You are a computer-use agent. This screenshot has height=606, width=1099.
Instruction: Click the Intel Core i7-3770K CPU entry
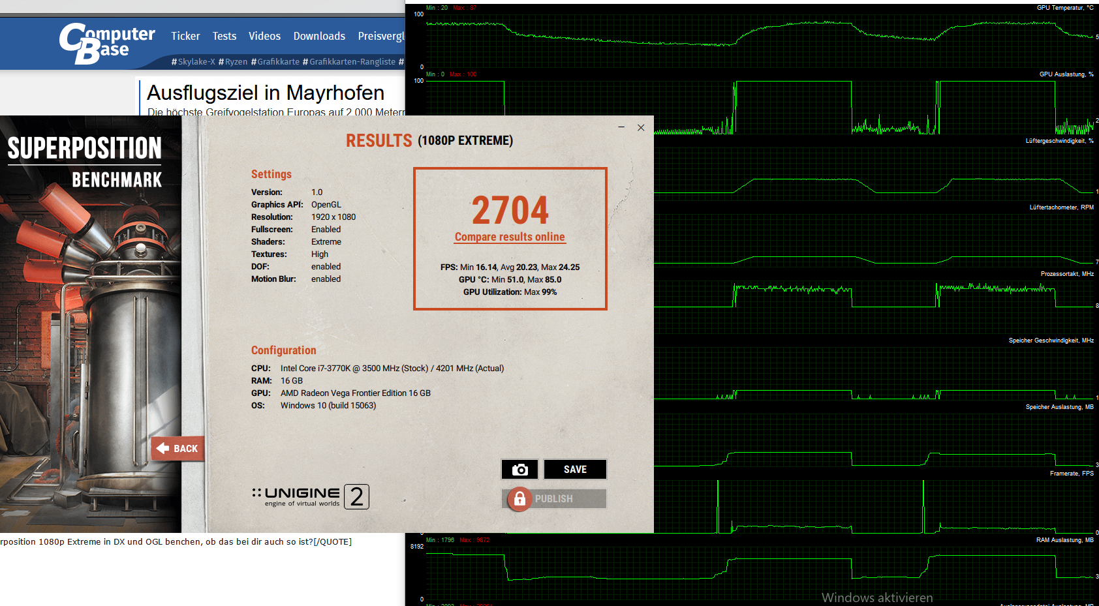click(x=392, y=368)
